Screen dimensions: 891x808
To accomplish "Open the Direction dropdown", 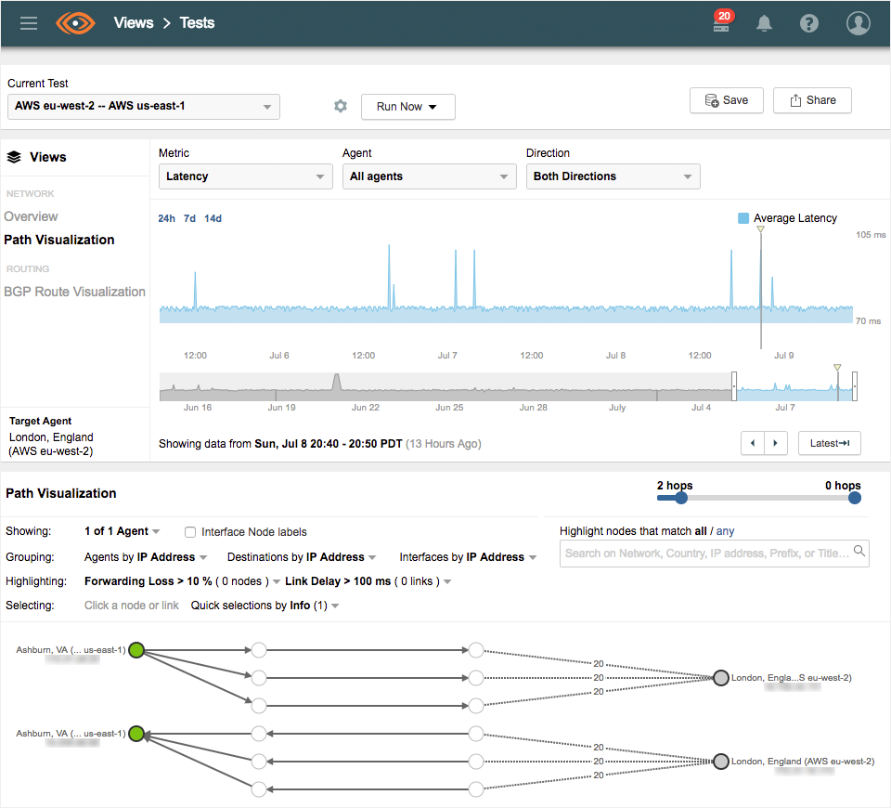I will pyautogui.click(x=613, y=176).
